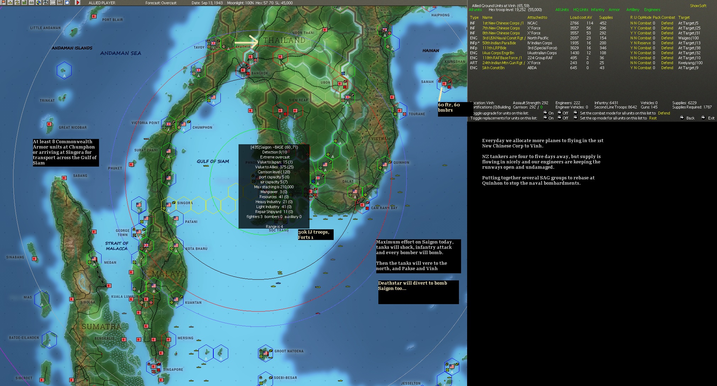Click the globe icon in toolbar
Screen dimensions: 717x386
point(38,2)
